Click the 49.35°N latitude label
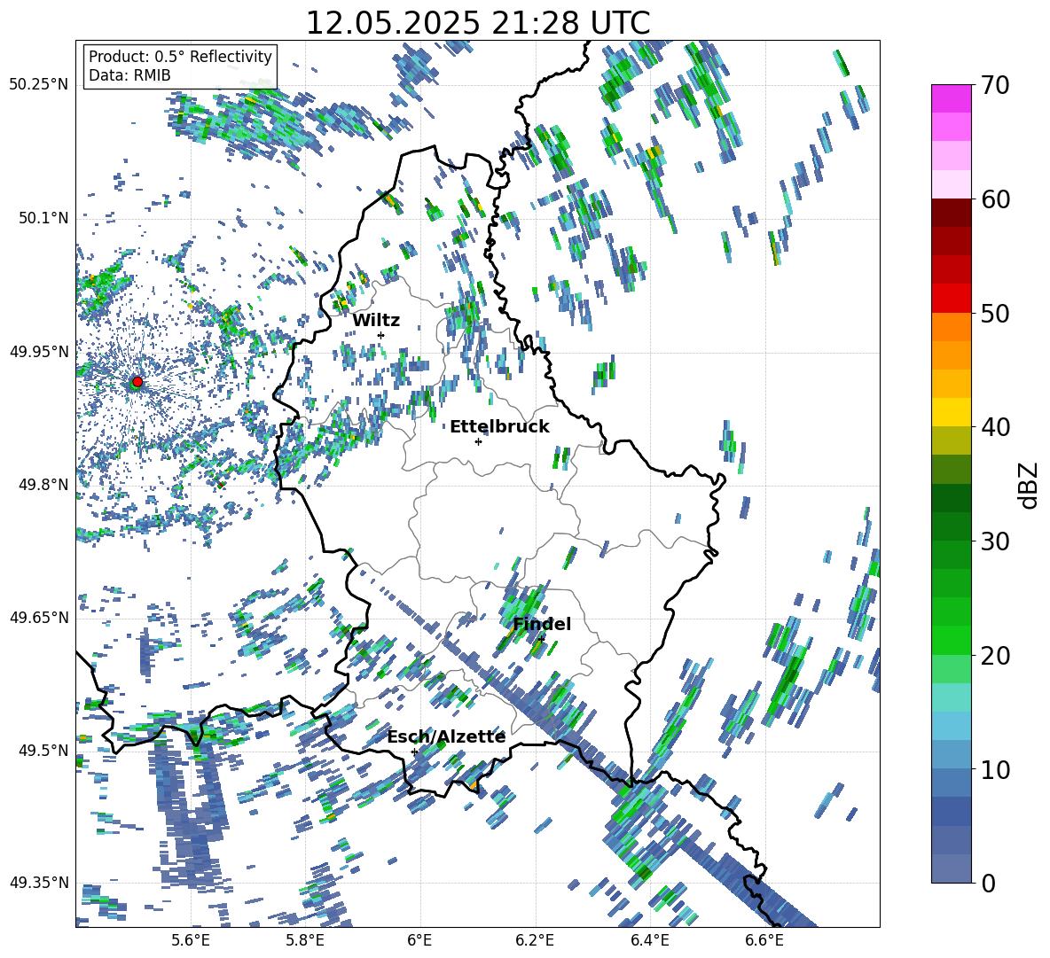The image size is (1050, 958). pyautogui.click(x=39, y=883)
